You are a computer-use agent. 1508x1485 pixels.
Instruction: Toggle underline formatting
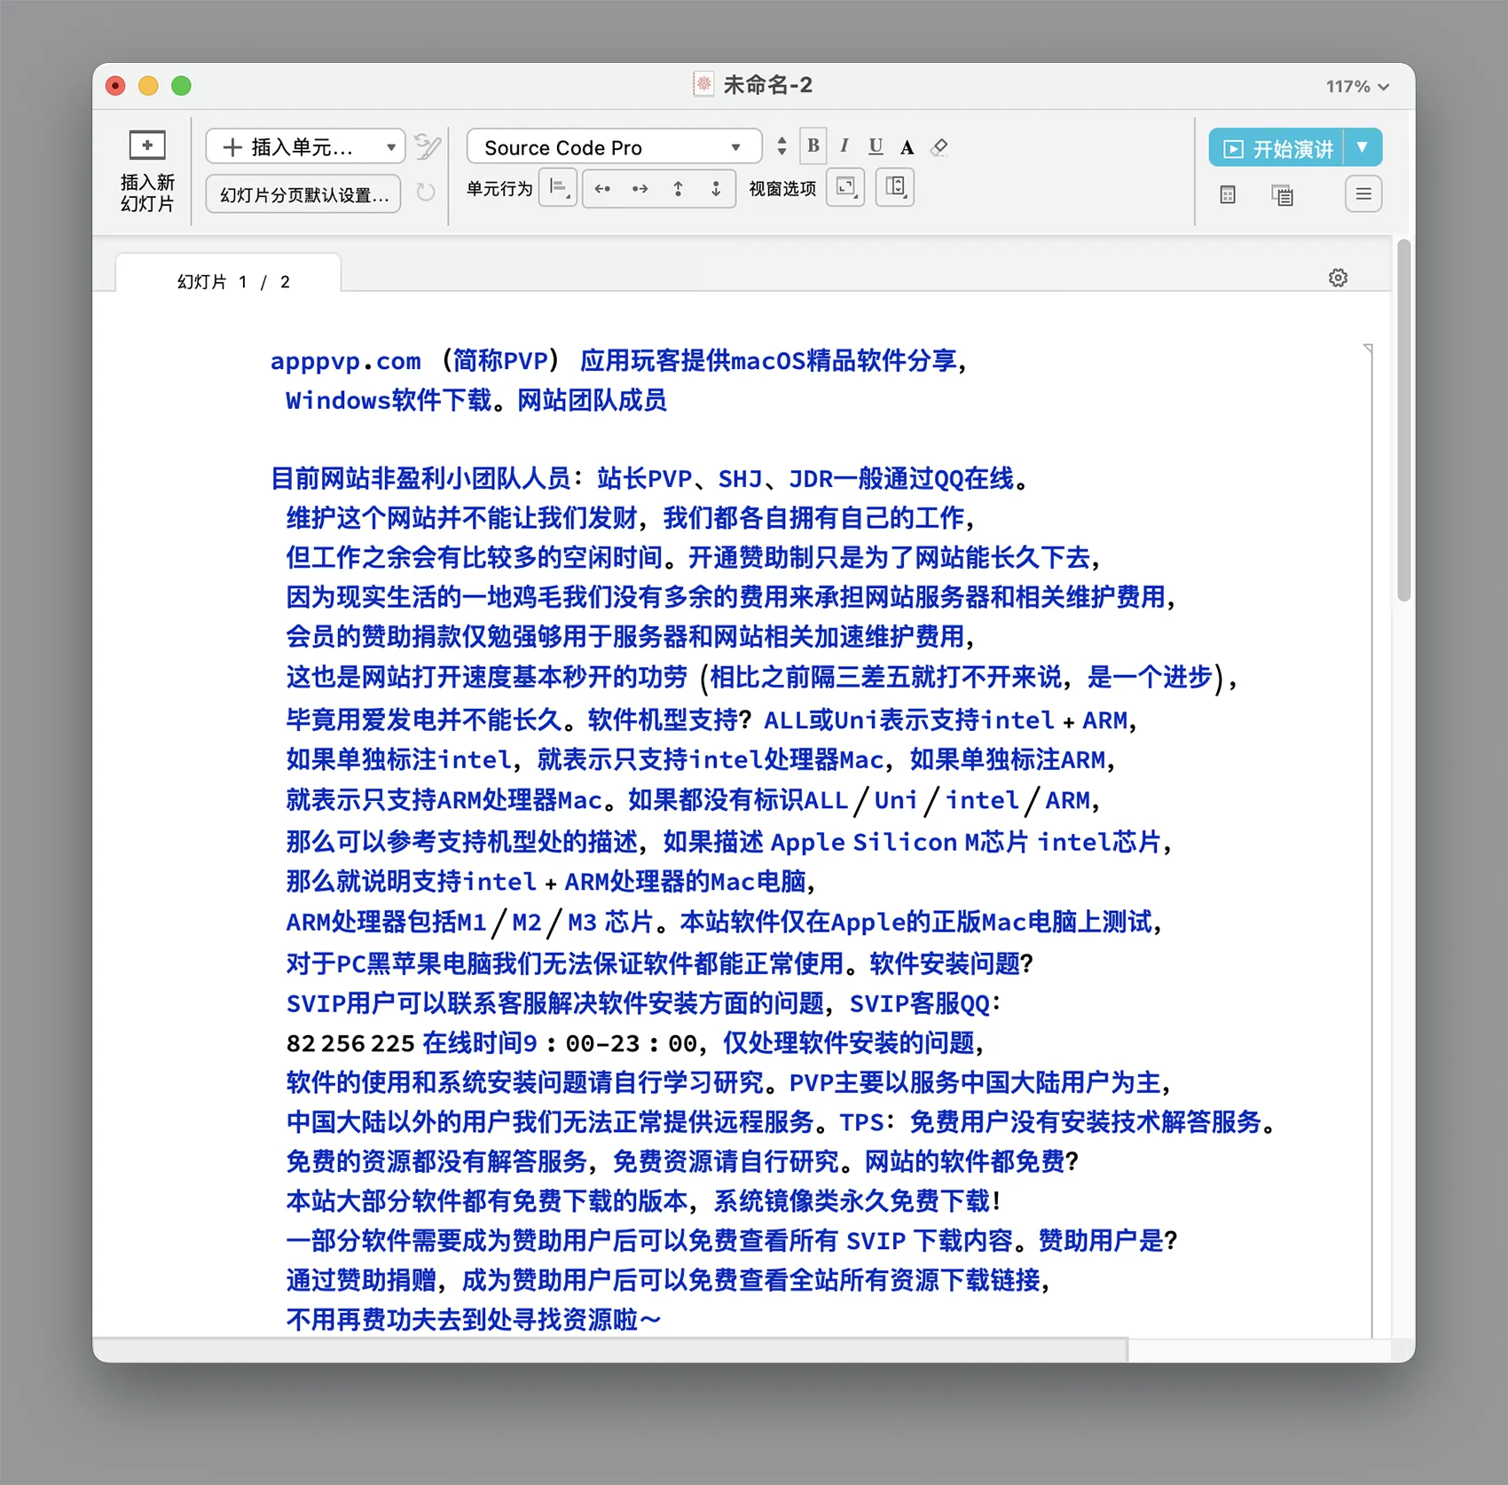pos(876,146)
